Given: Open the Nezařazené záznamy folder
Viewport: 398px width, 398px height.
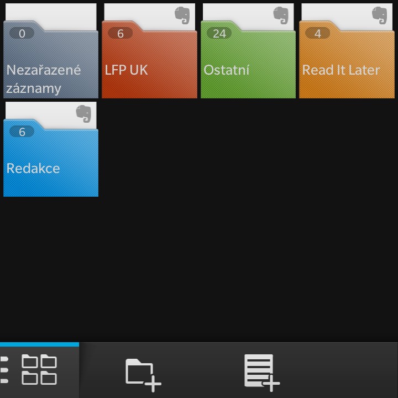Looking at the screenshot, I should coord(51,51).
